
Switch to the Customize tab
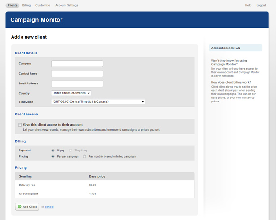click(43, 5)
